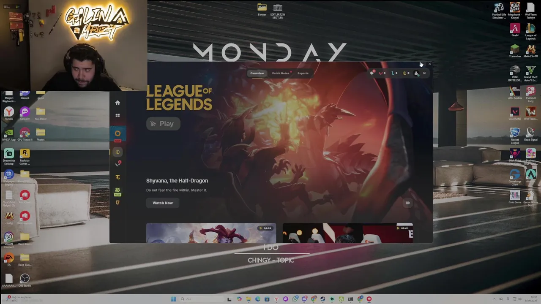541x304 pixels.
Task: Open the Grand Theft Auto V desktop shortcut
Action: coord(530,73)
